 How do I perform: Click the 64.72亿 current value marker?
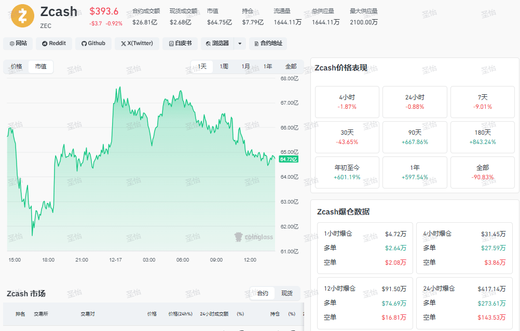(289, 159)
